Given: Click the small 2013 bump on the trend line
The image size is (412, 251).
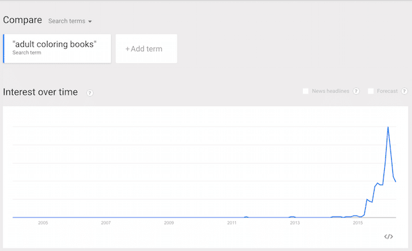Looking at the screenshot, I should [x=292, y=217].
